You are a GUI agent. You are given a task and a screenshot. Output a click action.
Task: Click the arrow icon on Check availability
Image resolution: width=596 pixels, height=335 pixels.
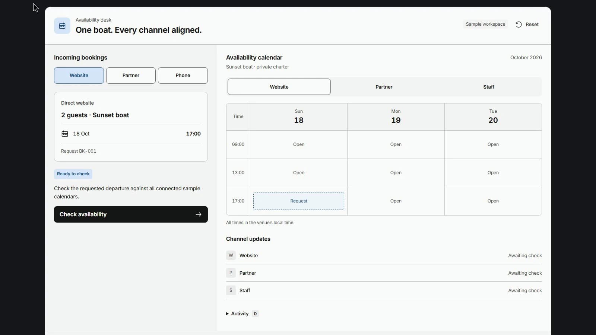(x=199, y=214)
